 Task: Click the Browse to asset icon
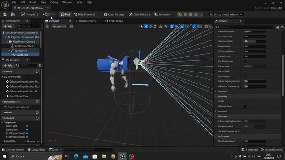[x=13, y=14]
